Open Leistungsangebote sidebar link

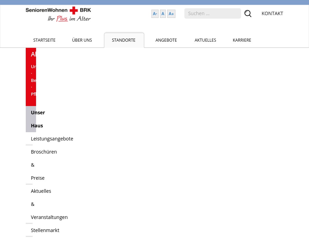coord(52,139)
